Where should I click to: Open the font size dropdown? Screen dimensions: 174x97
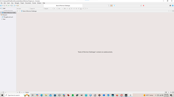pos(55,8)
